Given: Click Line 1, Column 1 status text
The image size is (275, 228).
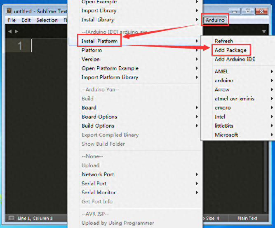Looking at the screenshot, I should (x=35, y=218).
